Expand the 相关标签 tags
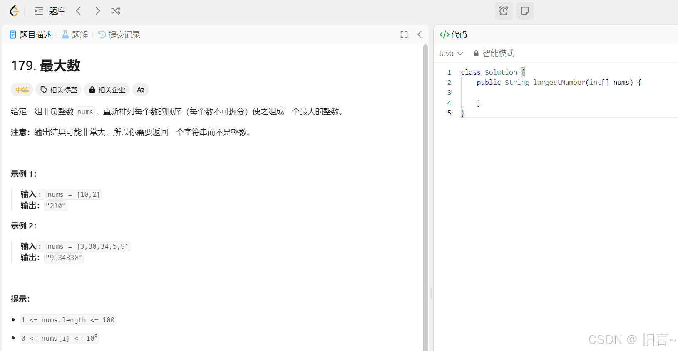 click(x=59, y=90)
